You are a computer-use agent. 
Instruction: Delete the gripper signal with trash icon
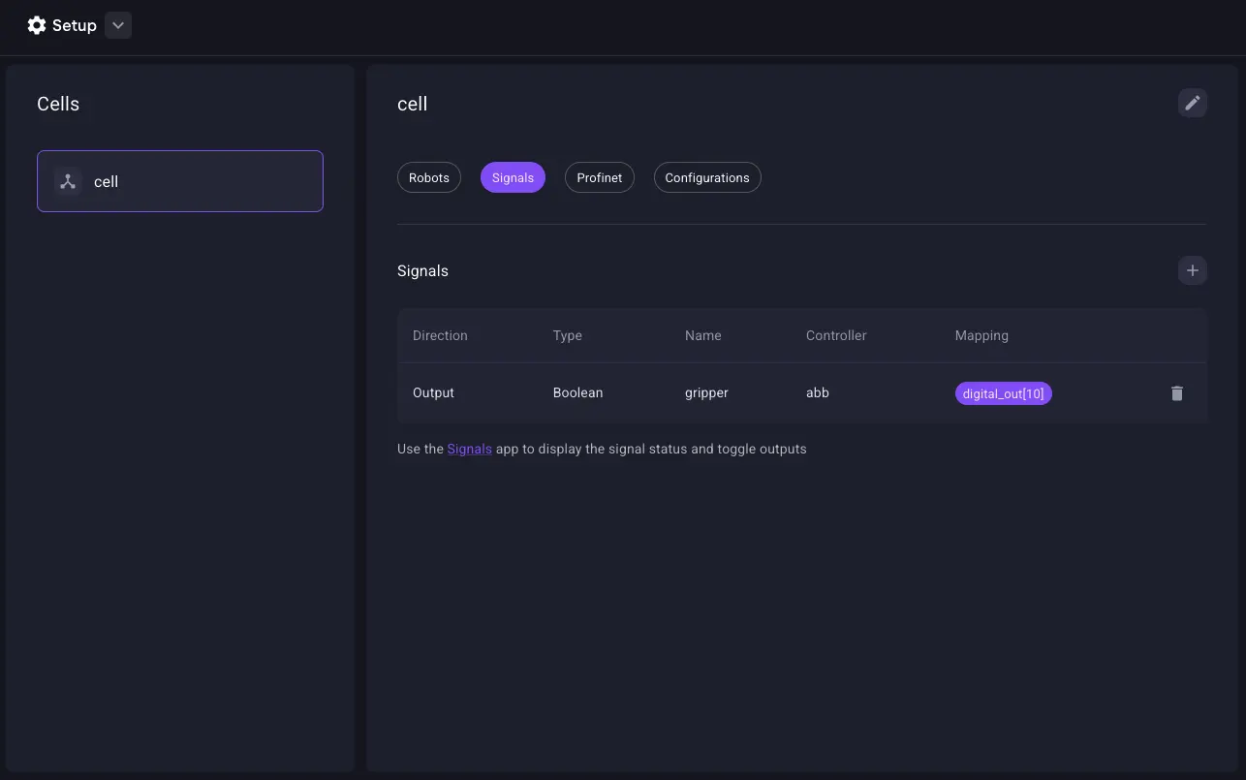pyautogui.click(x=1176, y=393)
